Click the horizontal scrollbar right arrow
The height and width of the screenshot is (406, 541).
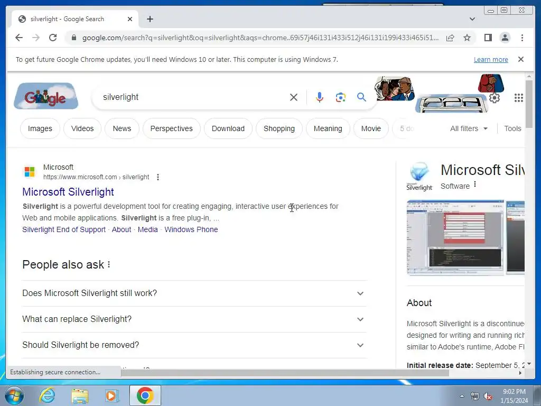520,373
